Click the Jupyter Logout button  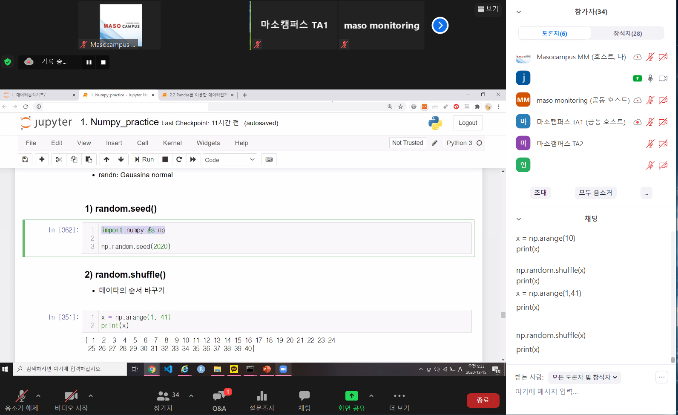pyautogui.click(x=468, y=123)
